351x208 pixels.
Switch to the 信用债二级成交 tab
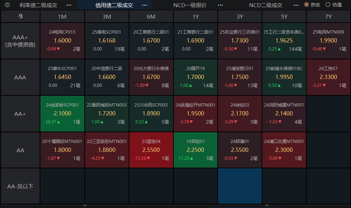(x=114, y=5)
